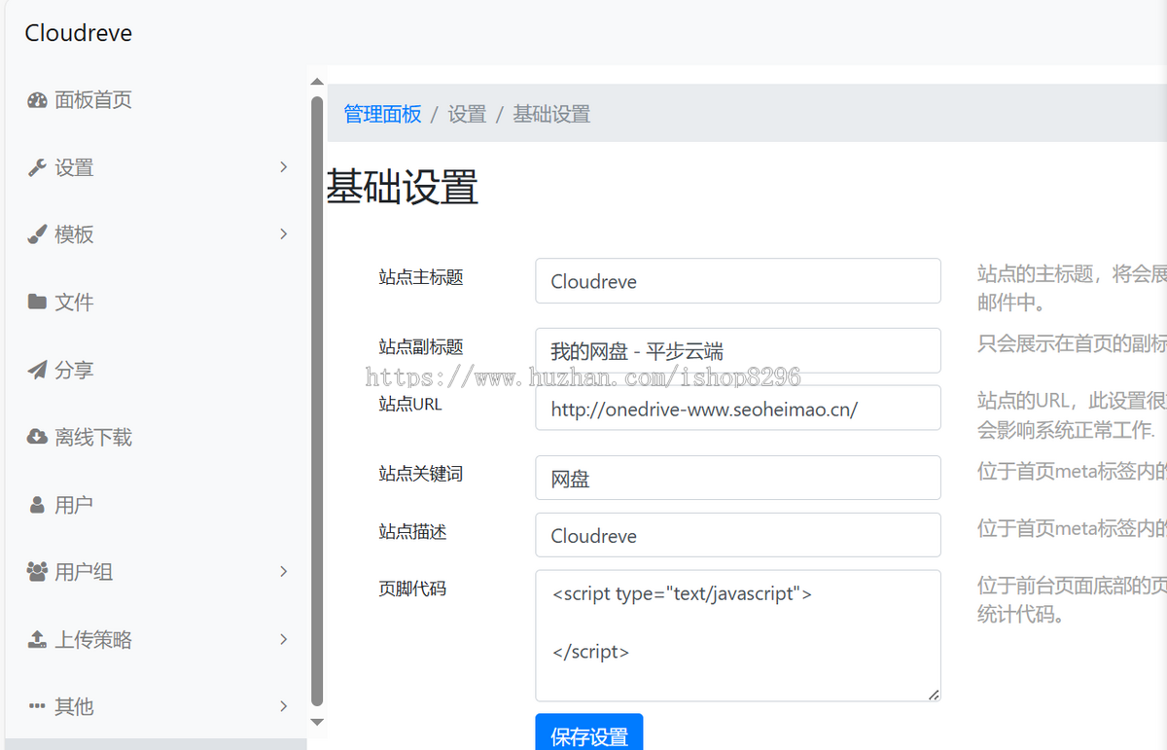Screen dimensions: 1167x750
Task: Click the 设置 breadcrumb item
Action: point(467,114)
